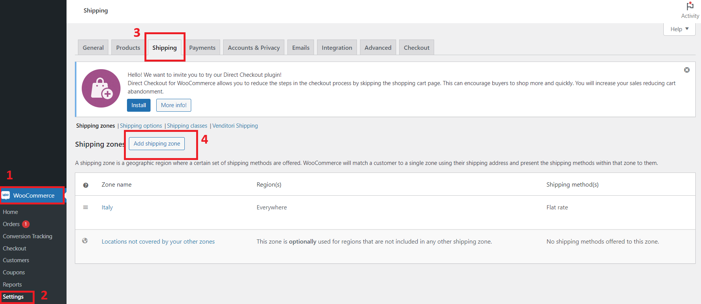
Task: Open WooCommerce menu in sidebar
Action: pos(33,195)
